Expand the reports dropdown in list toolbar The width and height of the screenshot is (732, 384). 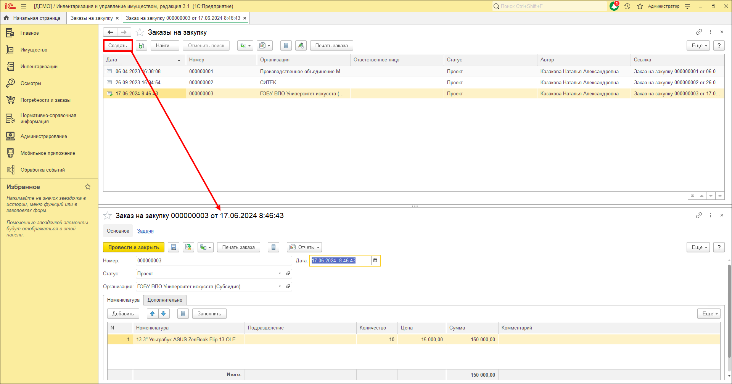coord(265,45)
